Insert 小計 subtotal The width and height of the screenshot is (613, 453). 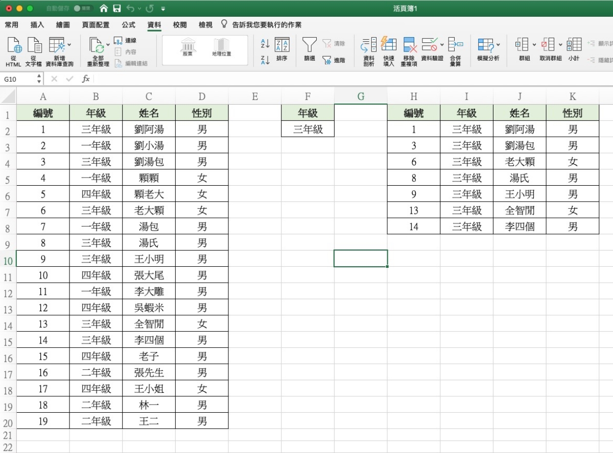click(574, 49)
